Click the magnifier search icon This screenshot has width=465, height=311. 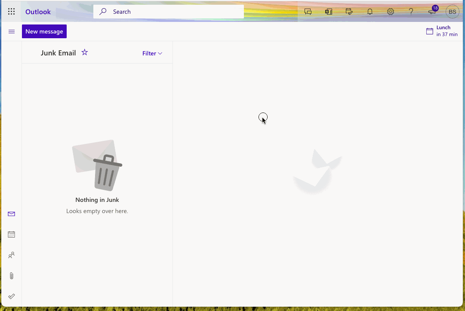103,12
